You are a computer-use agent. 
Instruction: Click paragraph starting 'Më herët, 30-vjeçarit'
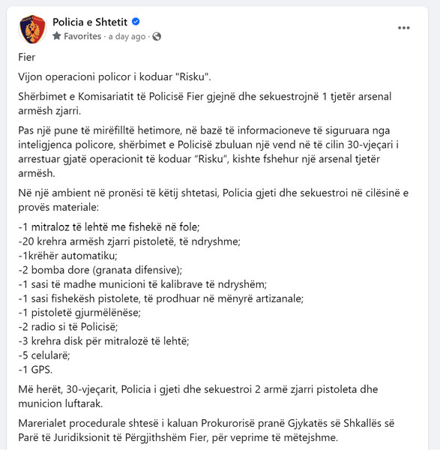pos(198,396)
